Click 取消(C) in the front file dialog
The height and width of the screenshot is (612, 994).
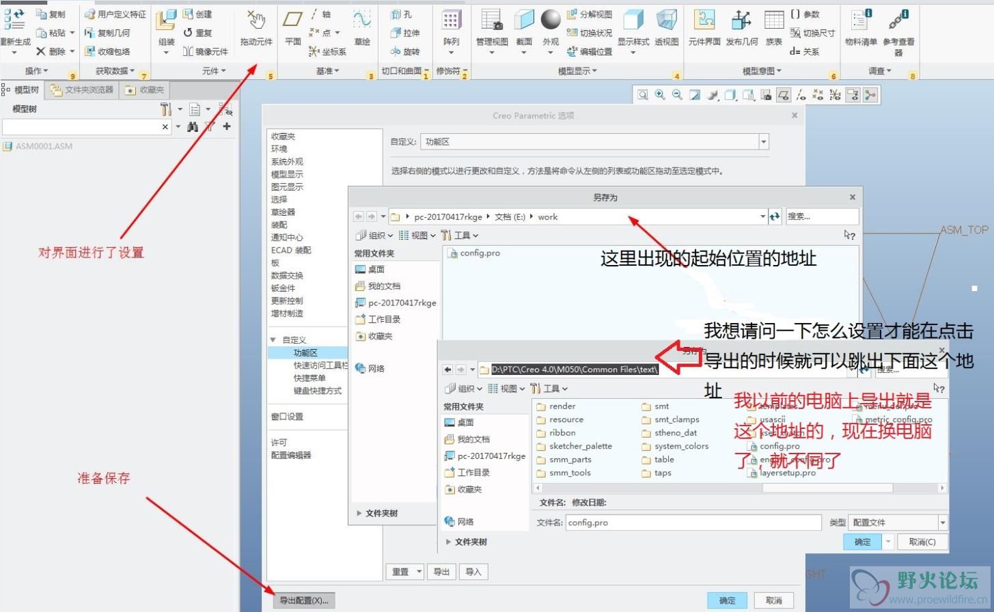(x=922, y=542)
